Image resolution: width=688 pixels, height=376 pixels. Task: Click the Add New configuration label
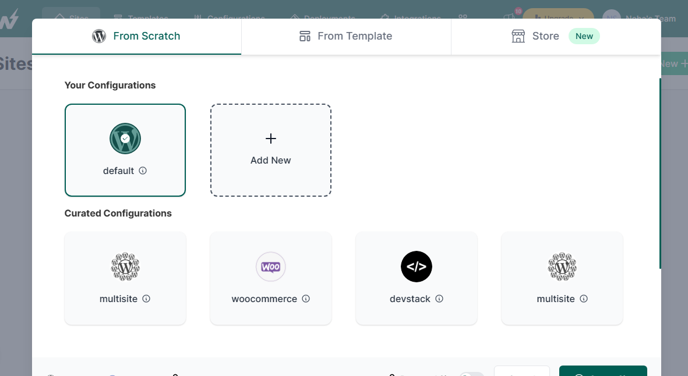point(270,160)
